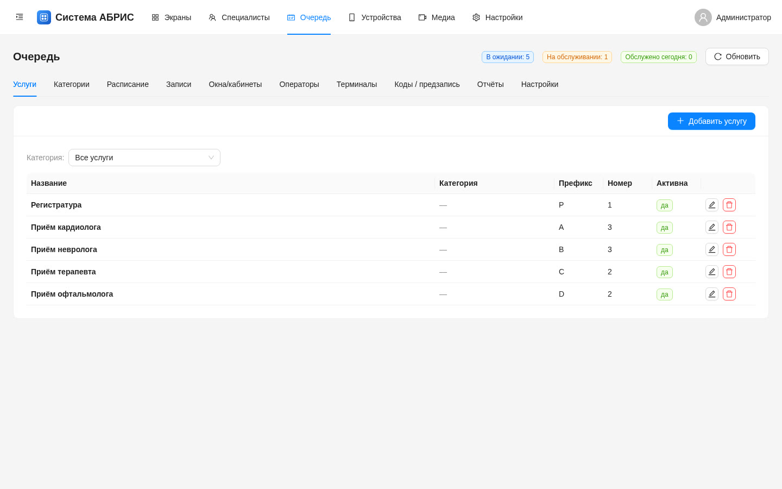Viewport: 782px width, 489px height.
Task: Switch to the Коды / предзапись tab
Action: click(427, 84)
